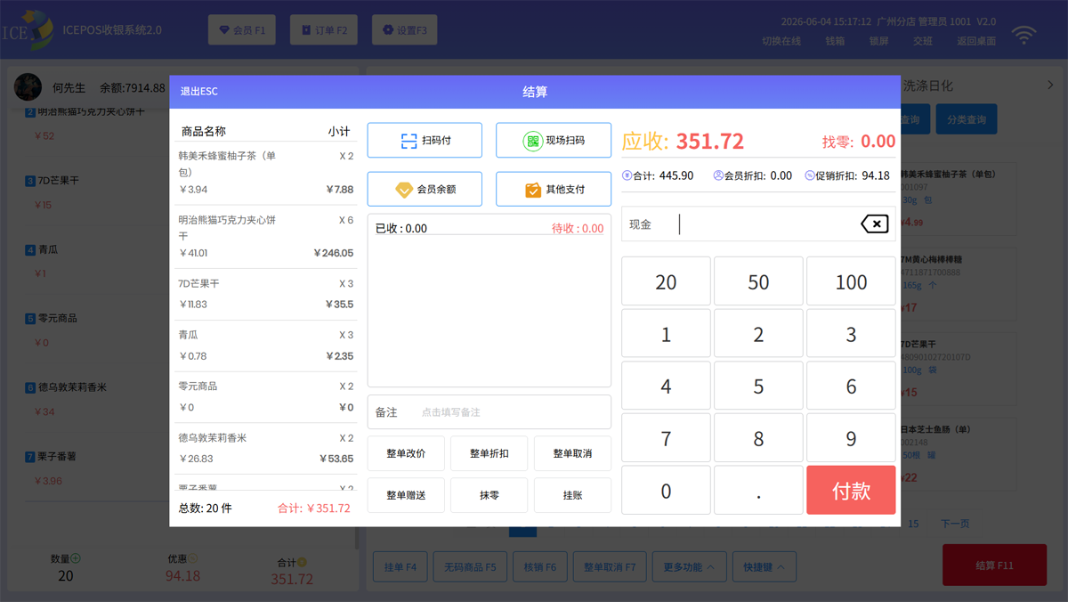Screen dimensions: 1068x602
Task: Tap numpad key 2
Action: 758,334
